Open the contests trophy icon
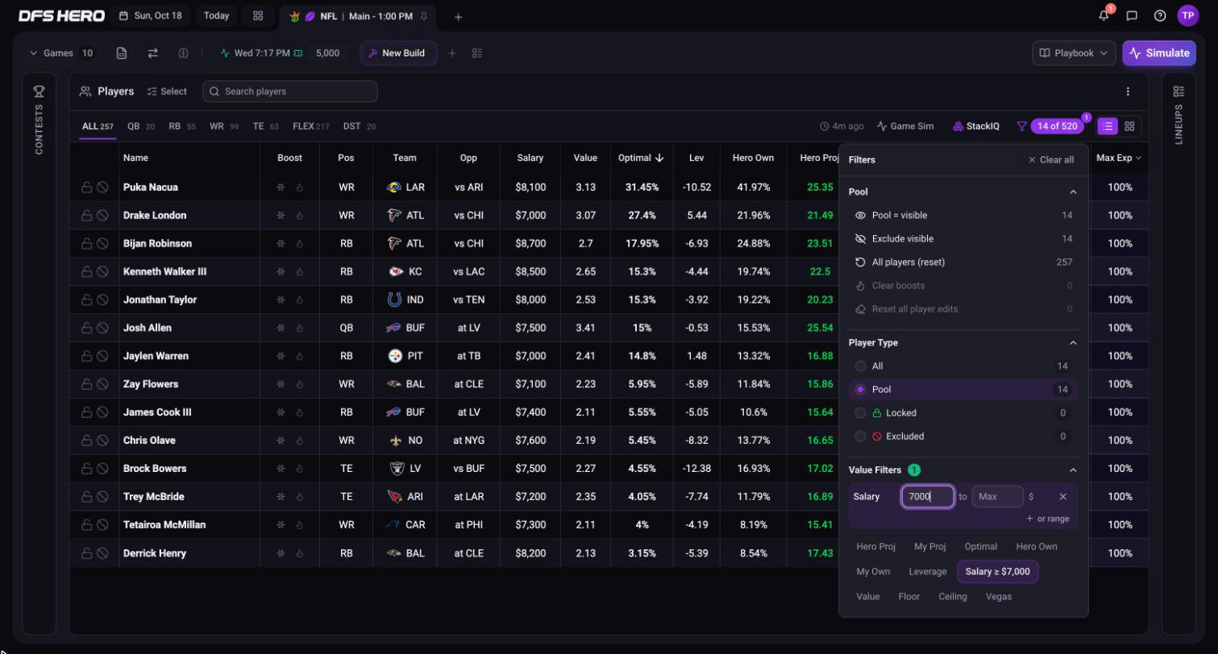The image size is (1218, 654). 39,91
